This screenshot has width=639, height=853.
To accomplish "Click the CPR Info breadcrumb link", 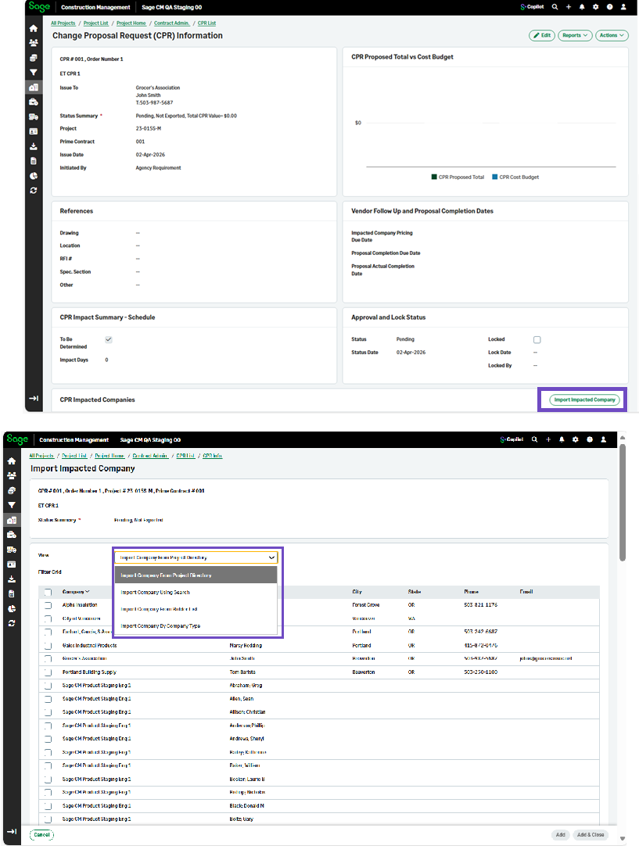I will tap(212, 455).
